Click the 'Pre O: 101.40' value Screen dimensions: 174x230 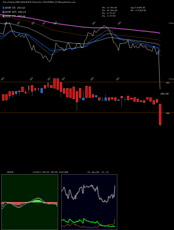click(109, 7)
